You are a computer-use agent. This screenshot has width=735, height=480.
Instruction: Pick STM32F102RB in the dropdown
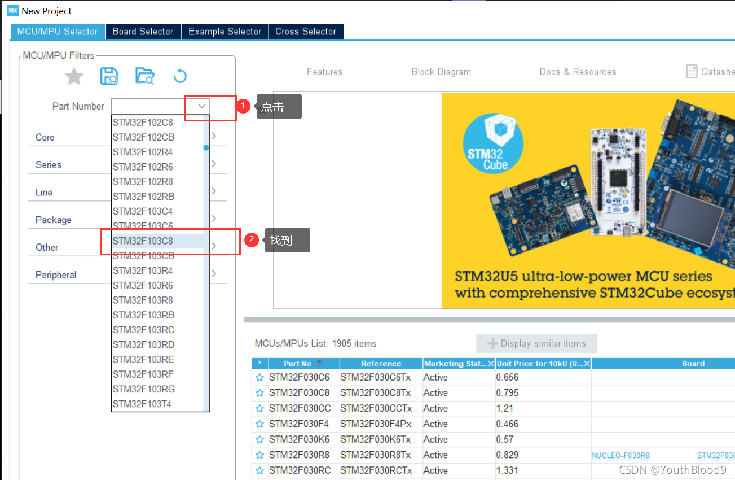pyautogui.click(x=157, y=197)
